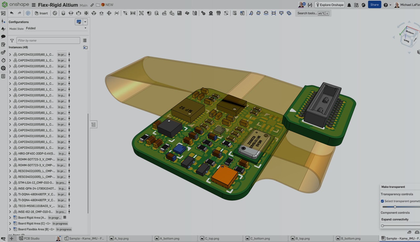Select the Planar mate tool
The width and height of the screenshot is (420, 242).
86,13
